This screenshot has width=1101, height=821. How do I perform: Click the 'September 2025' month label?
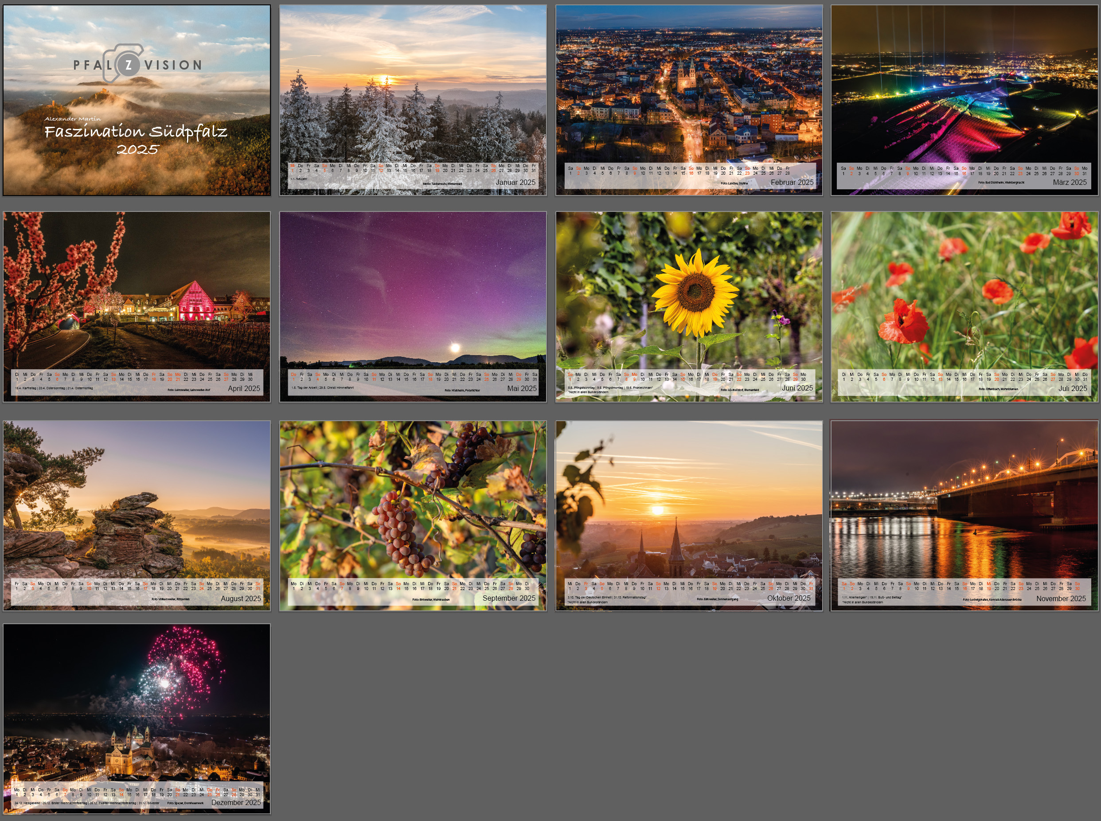[x=509, y=598]
